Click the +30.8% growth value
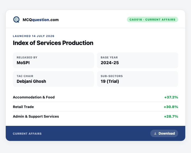Screen dimensions: 191x153 pos(171,107)
